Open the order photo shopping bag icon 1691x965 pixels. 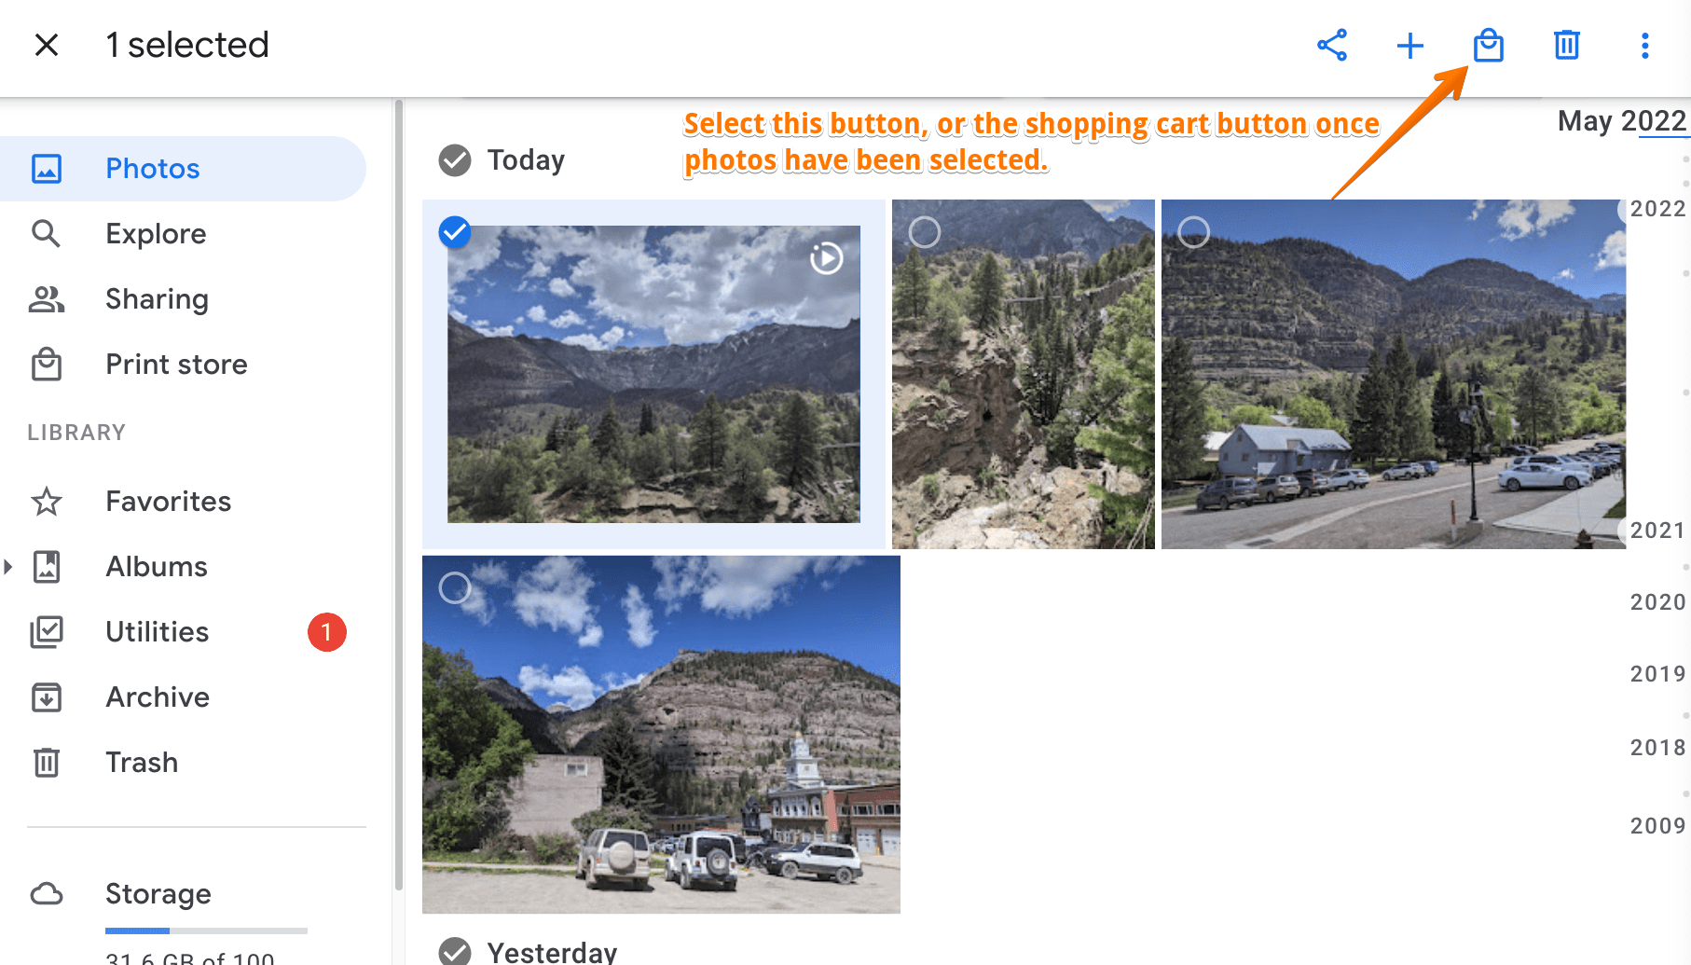1489,45
